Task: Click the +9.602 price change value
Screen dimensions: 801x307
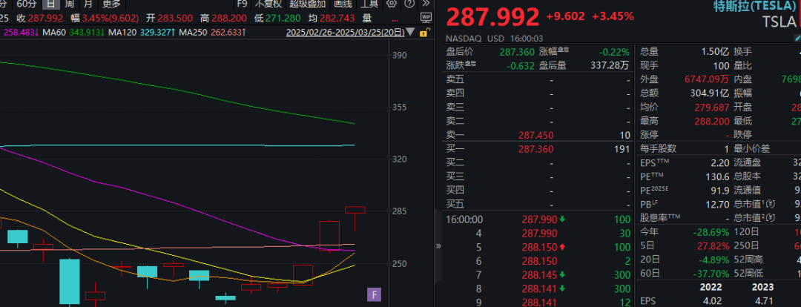Action: 565,16
